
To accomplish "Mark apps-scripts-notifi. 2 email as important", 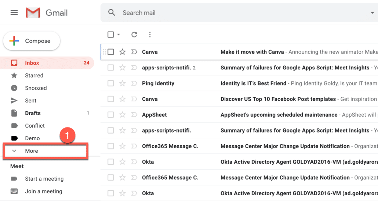I will point(134,68).
